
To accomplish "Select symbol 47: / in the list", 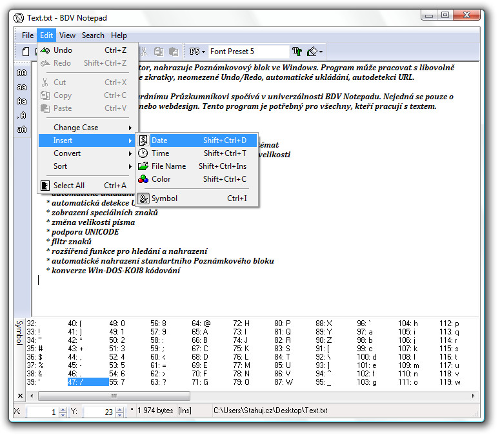I will [x=88, y=382].
